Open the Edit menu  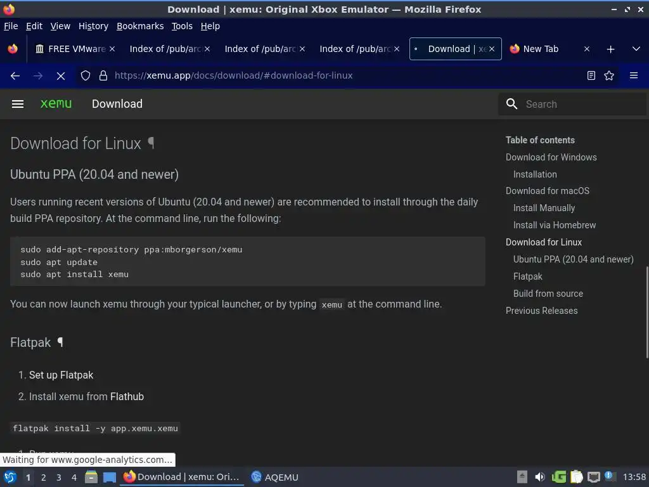tap(34, 26)
